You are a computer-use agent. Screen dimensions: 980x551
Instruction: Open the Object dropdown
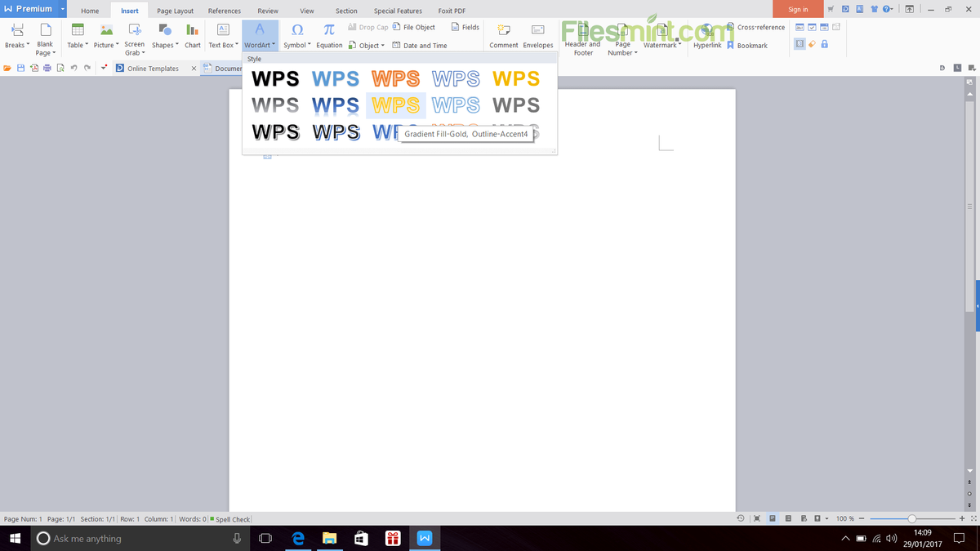click(366, 46)
